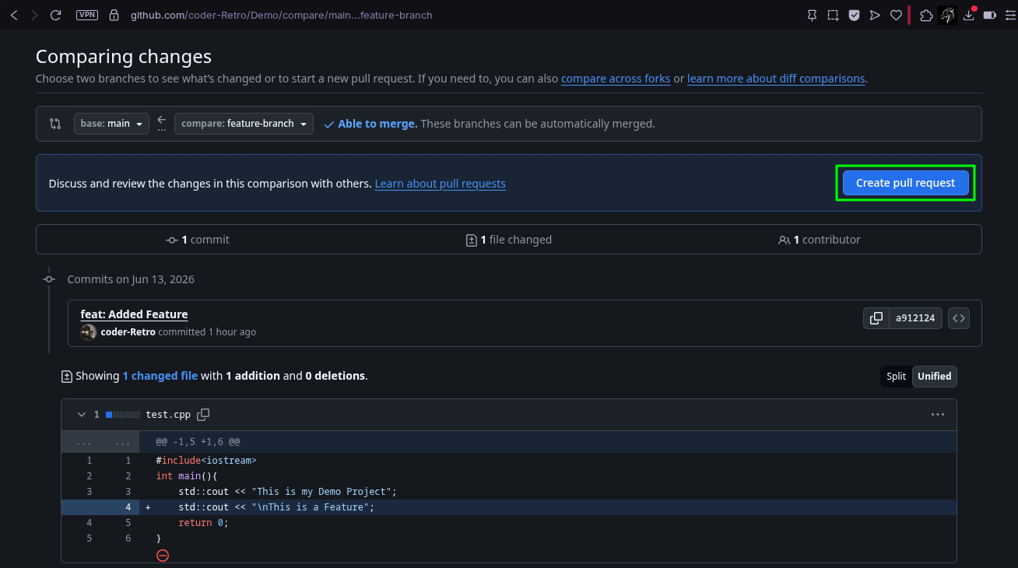Click the #include<iostream> code line
This screenshot has width=1018, height=568.
206,461
